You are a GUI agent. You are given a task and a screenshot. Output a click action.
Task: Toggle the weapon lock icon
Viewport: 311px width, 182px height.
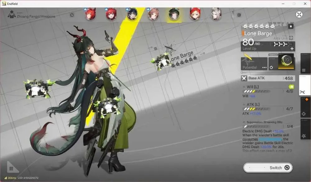click(x=291, y=26)
